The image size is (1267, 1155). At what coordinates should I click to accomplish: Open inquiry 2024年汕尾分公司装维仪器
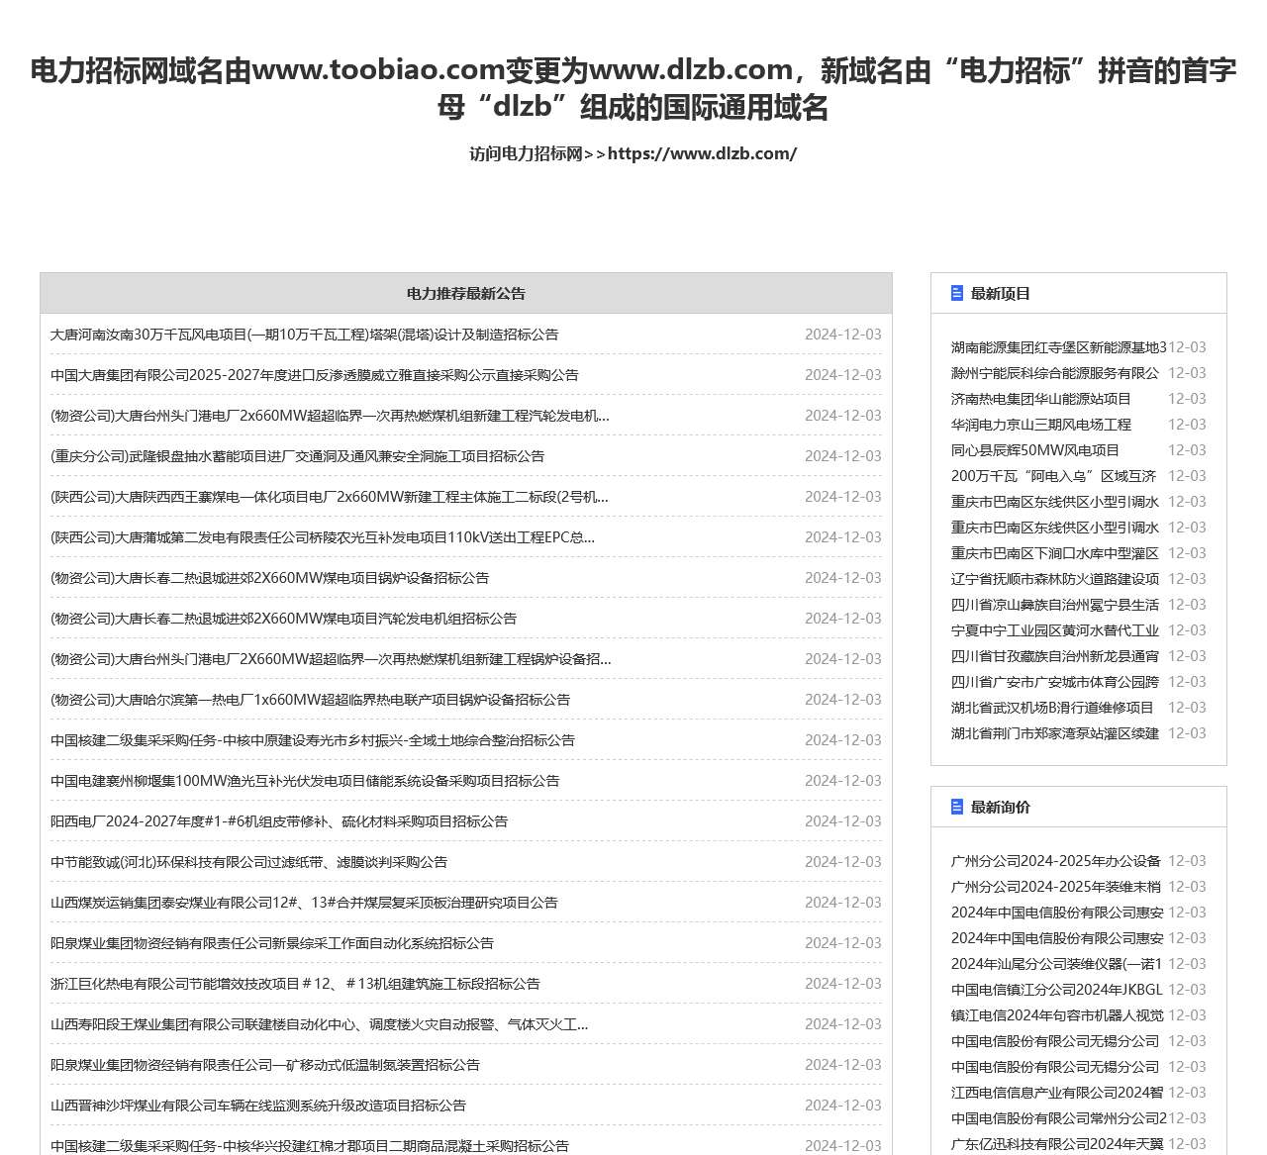(1057, 964)
